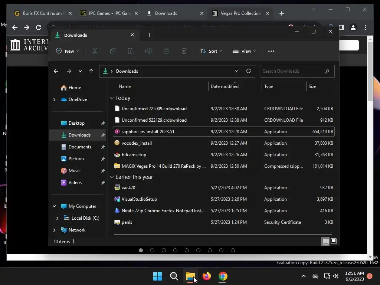
Task: Expand Network tree node
Action: pos(54,230)
